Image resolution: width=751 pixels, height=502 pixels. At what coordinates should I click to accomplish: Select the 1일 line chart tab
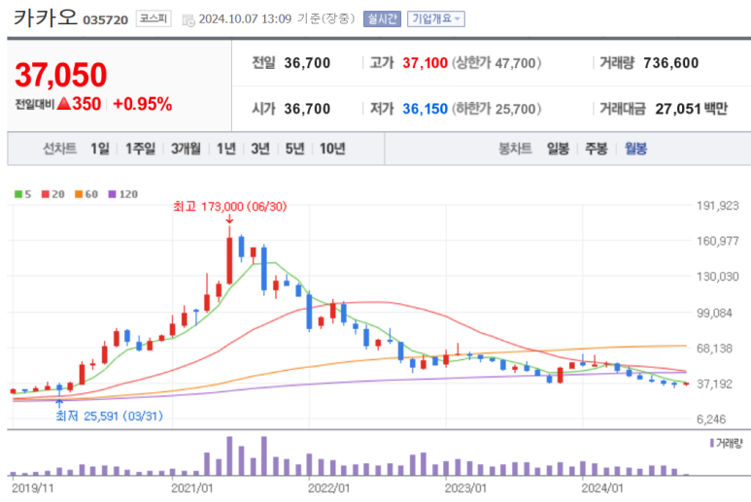point(100,149)
